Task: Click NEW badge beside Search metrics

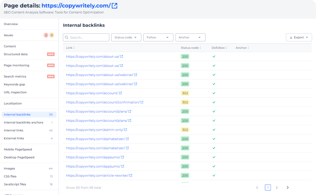Action: (51, 76)
